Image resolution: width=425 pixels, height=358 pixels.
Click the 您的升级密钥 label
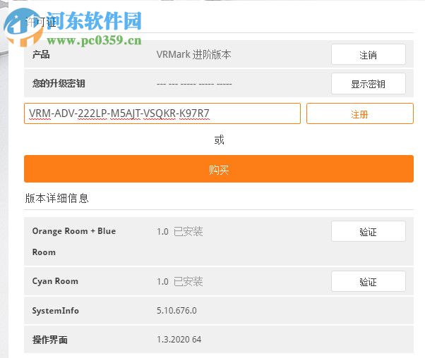tap(59, 83)
